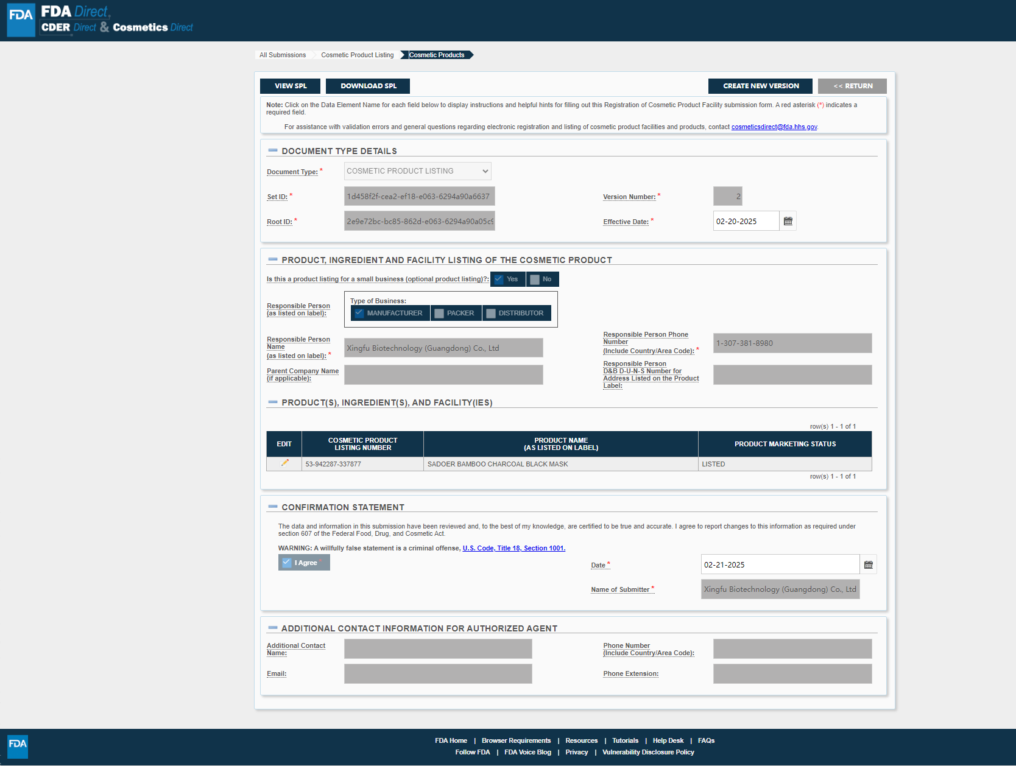Click the FDA logo in header
The height and width of the screenshot is (766, 1016).
point(21,19)
